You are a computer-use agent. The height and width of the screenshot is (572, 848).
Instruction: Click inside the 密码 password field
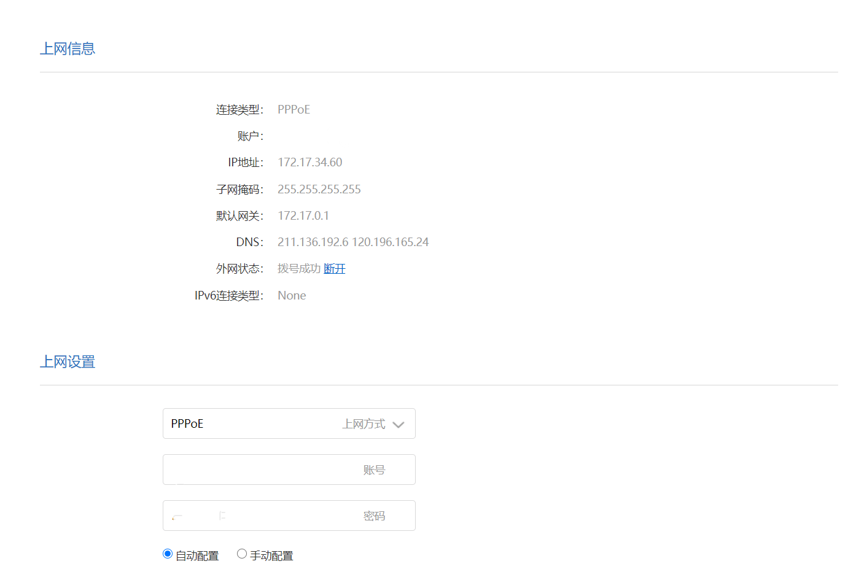(x=289, y=516)
